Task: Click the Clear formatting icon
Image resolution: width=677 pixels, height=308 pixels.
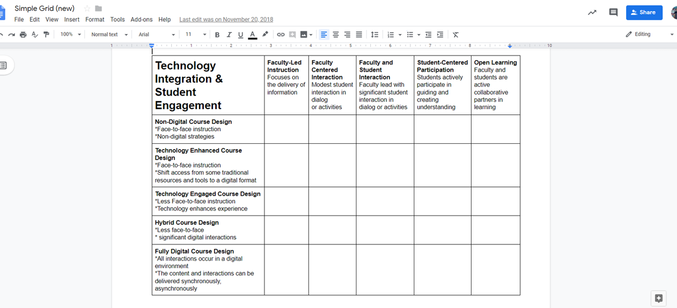Action: 455,35
